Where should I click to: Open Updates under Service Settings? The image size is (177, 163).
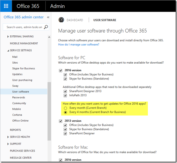click(x=17, y=74)
